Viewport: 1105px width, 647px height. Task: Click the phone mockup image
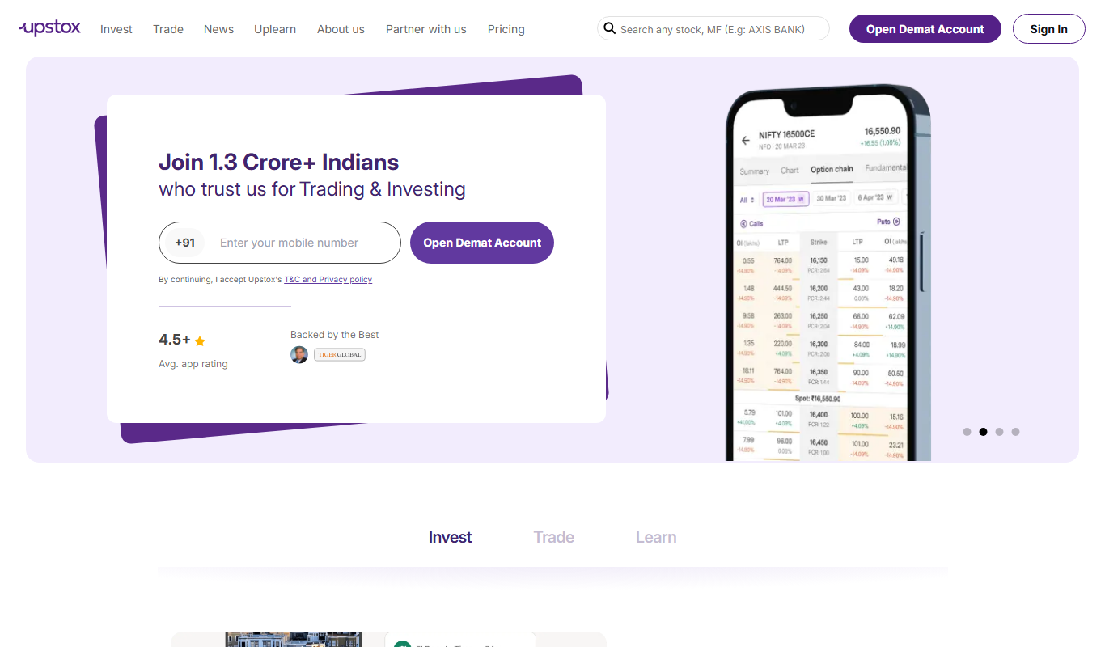click(x=828, y=273)
